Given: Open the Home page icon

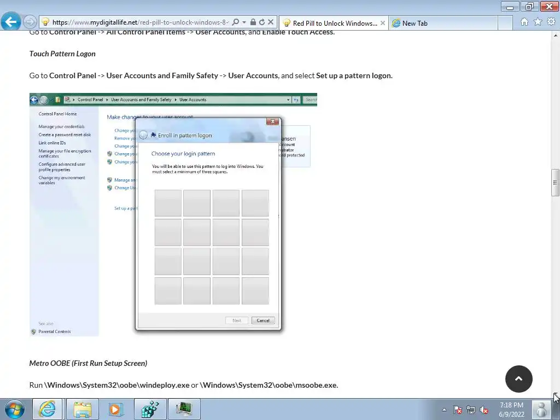Looking at the screenshot, I should click(x=524, y=22).
